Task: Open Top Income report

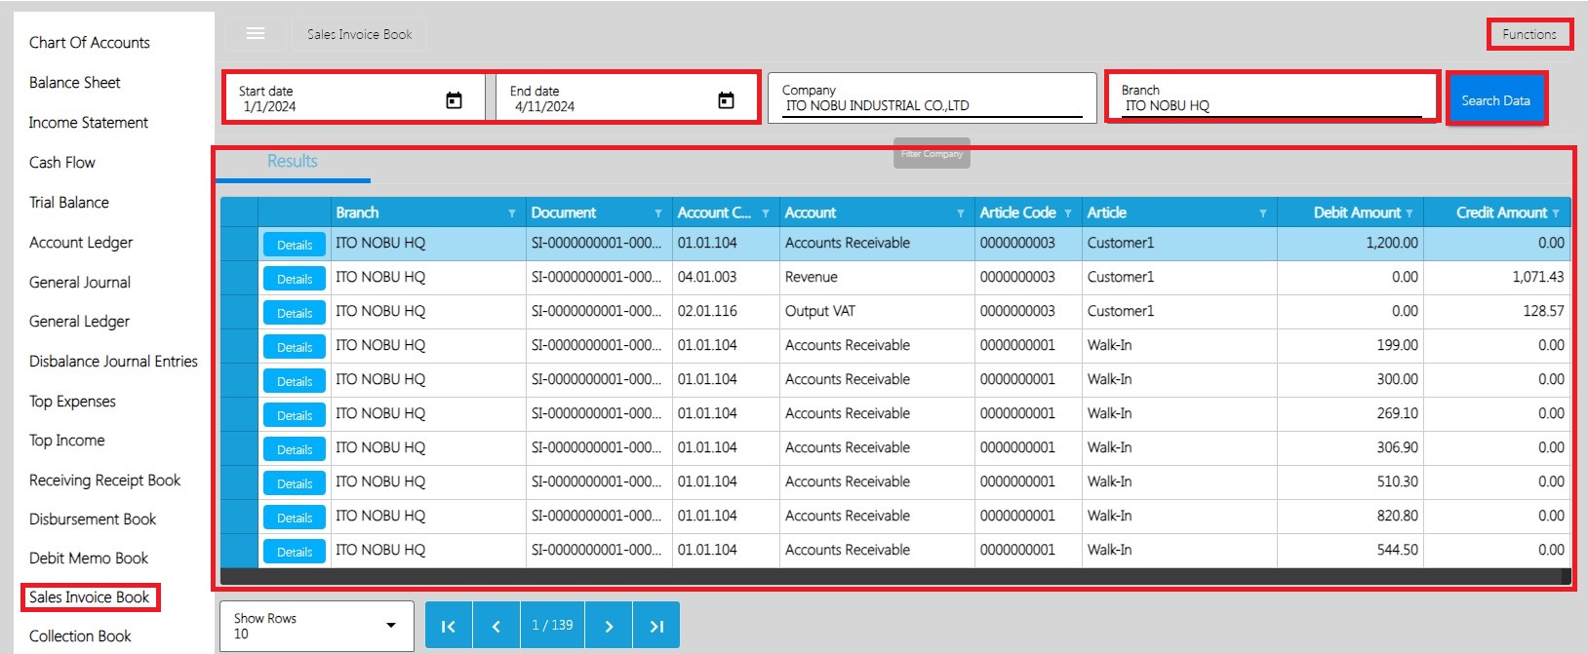Action: click(67, 441)
